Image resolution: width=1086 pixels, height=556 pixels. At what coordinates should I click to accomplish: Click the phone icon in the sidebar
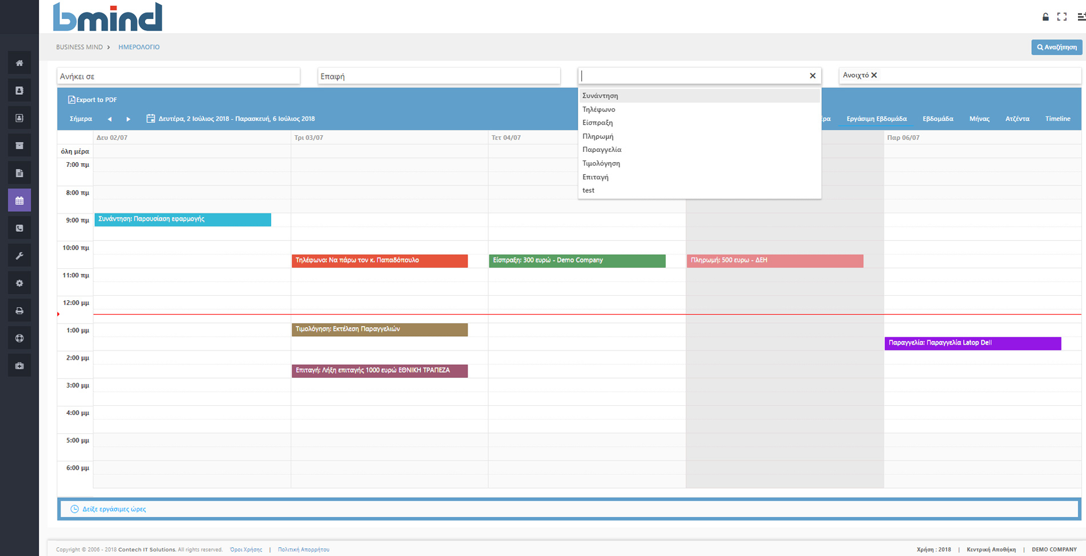pos(19,228)
